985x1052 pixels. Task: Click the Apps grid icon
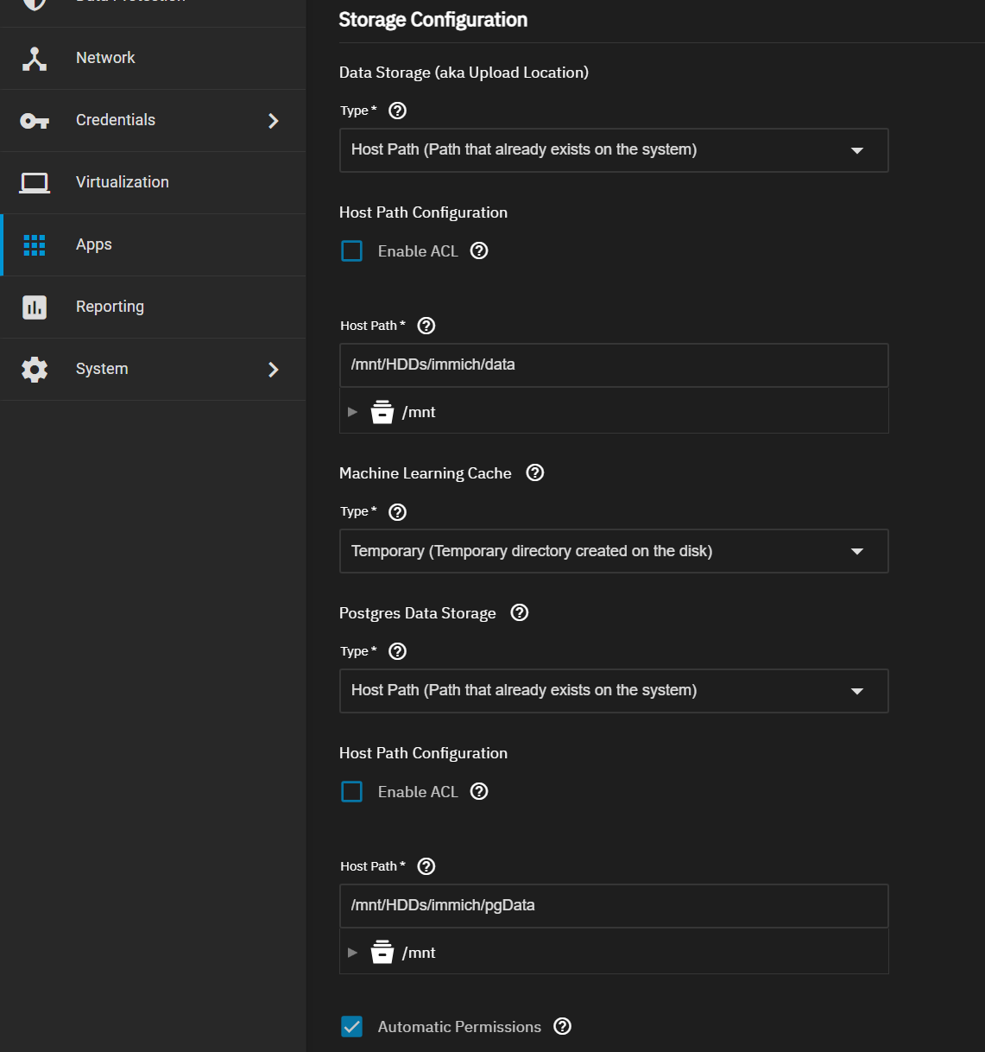coord(34,244)
